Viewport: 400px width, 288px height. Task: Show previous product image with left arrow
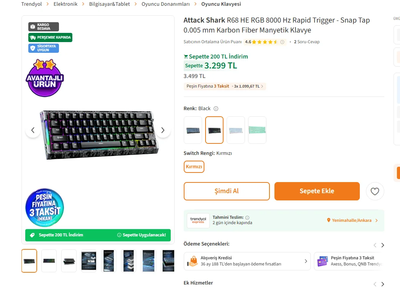pos(33,130)
